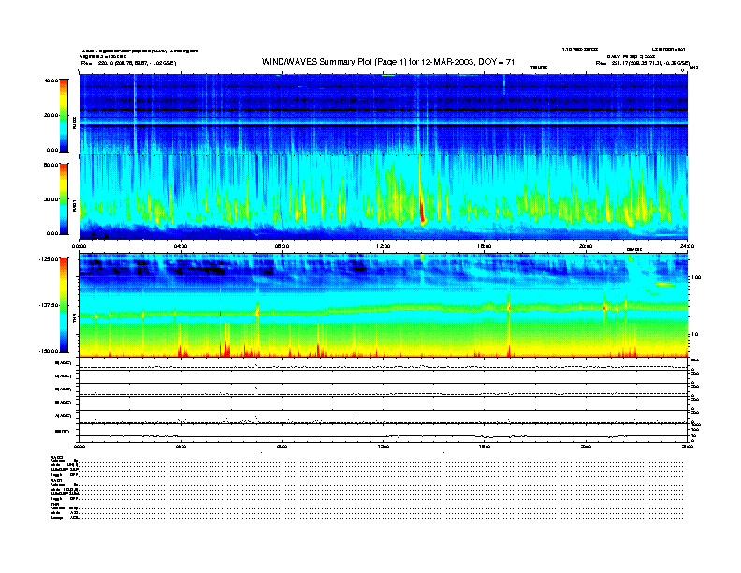Click the 20:00 tick label below RAD1 panel

586,246
